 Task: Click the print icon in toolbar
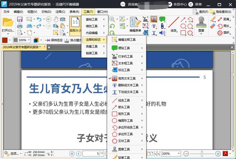(20, 26)
